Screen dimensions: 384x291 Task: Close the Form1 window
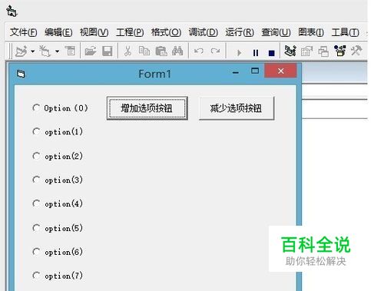click(x=280, y=71)
